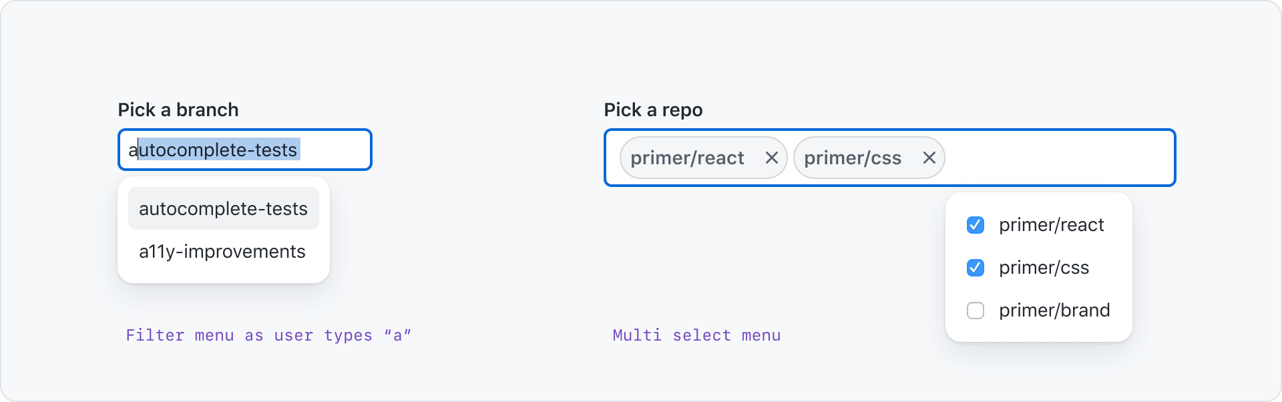The height and width of the screenshot is (402, 1282).
Task: Click the Pick a branch label
Action: click(x=178, y=110)
